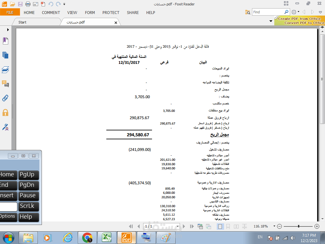Click the advanced search folder icon
Screen dimensions: 325x244
click(248, 12)
